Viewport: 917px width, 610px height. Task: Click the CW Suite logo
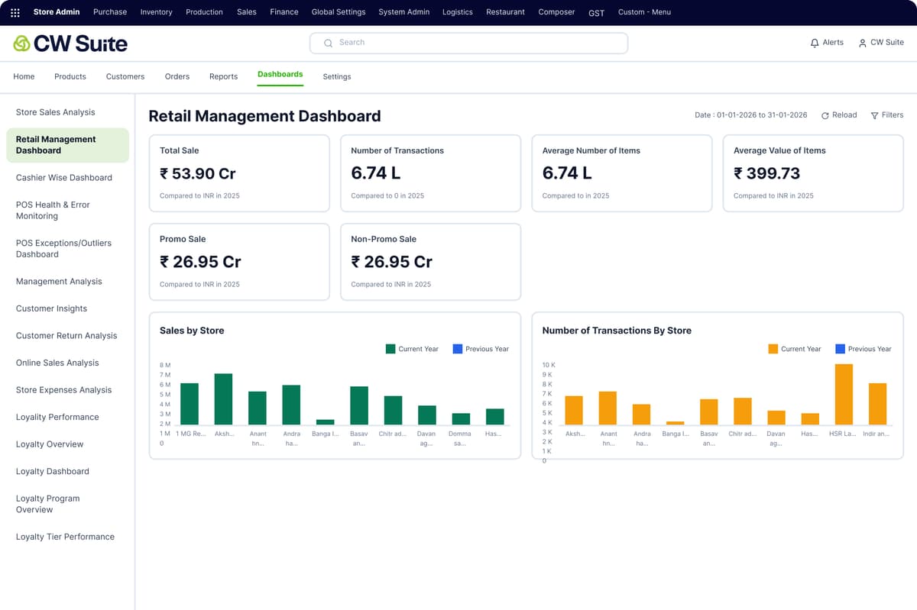pos(70,44)
